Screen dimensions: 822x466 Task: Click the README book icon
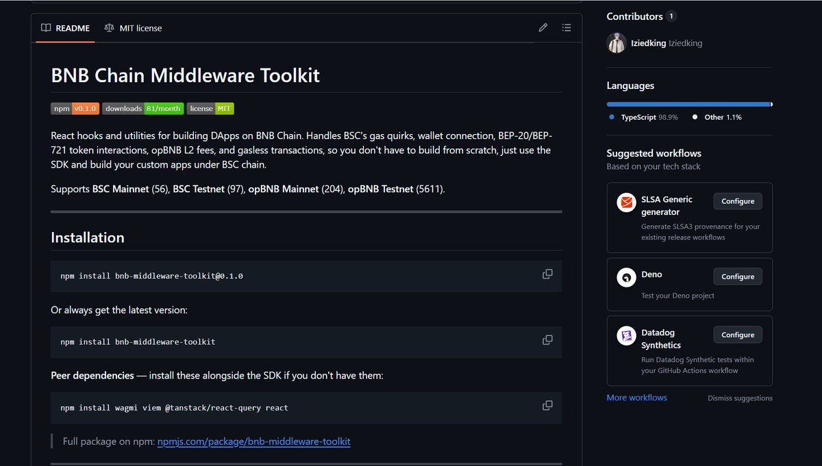click(46, 28)
